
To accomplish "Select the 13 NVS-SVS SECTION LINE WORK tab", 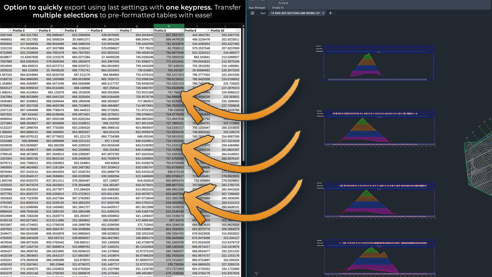I will click(295, 13).
